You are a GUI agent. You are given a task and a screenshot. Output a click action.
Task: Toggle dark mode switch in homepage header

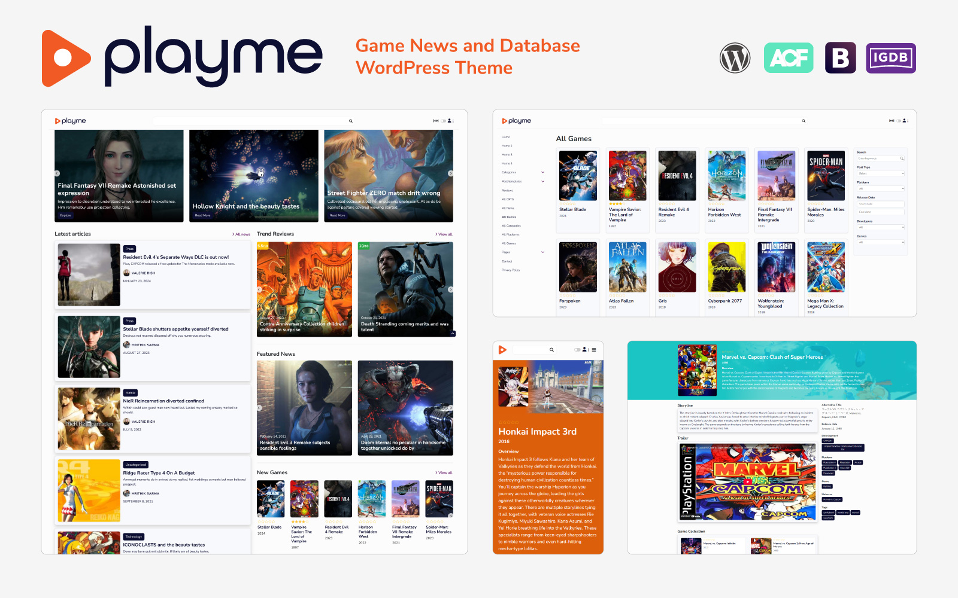tap(444, 121)
